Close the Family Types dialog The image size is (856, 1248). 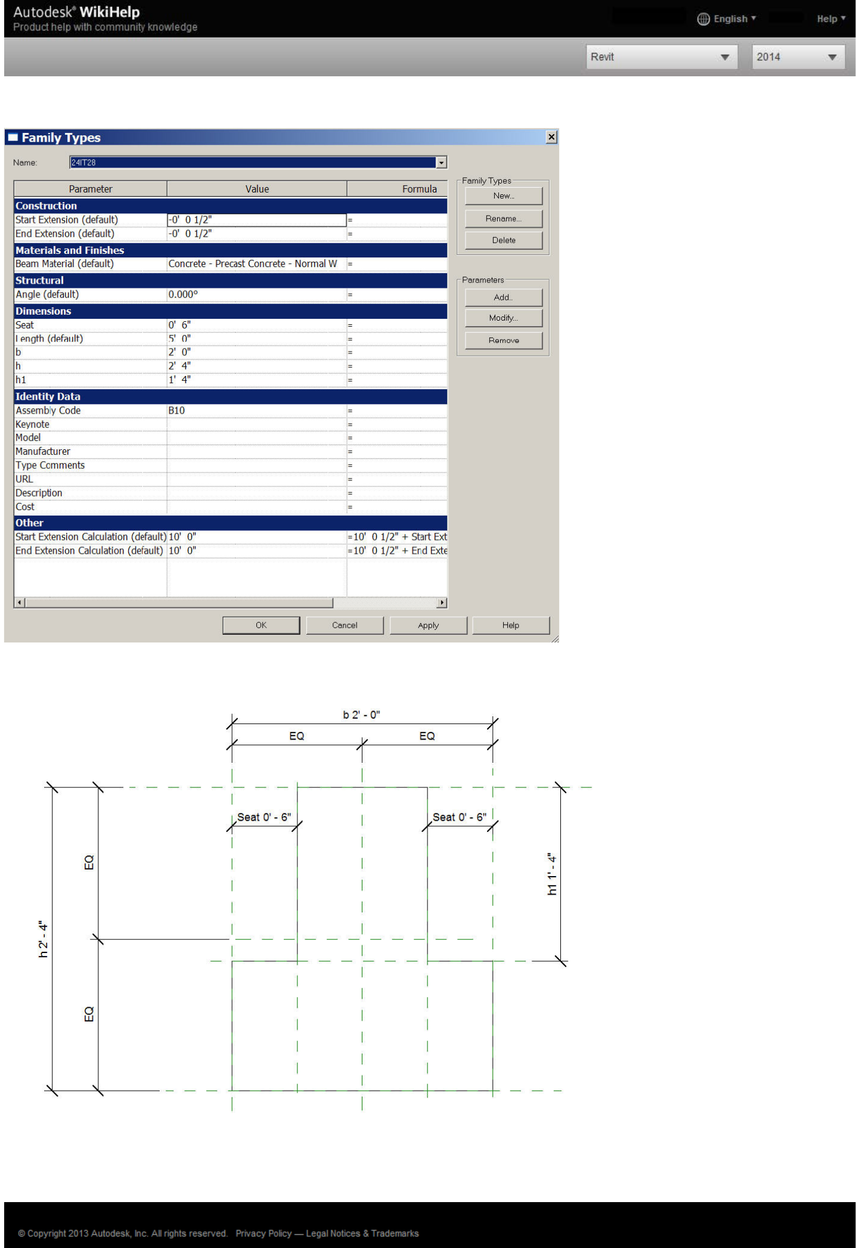click(x=551, y=137)
